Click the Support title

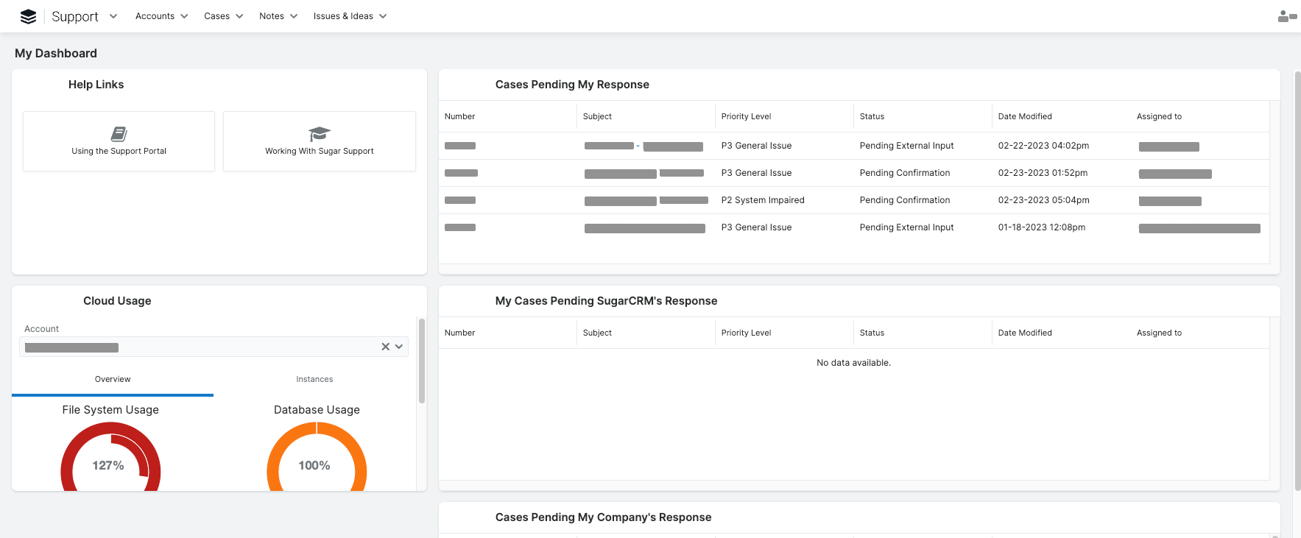click(75, 16)
